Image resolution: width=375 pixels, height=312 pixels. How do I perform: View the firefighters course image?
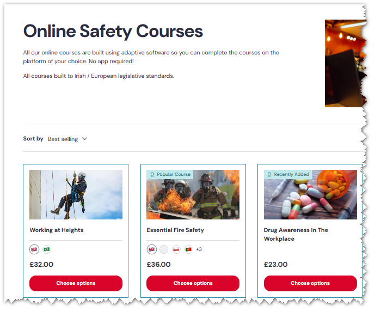click(193, 194)
